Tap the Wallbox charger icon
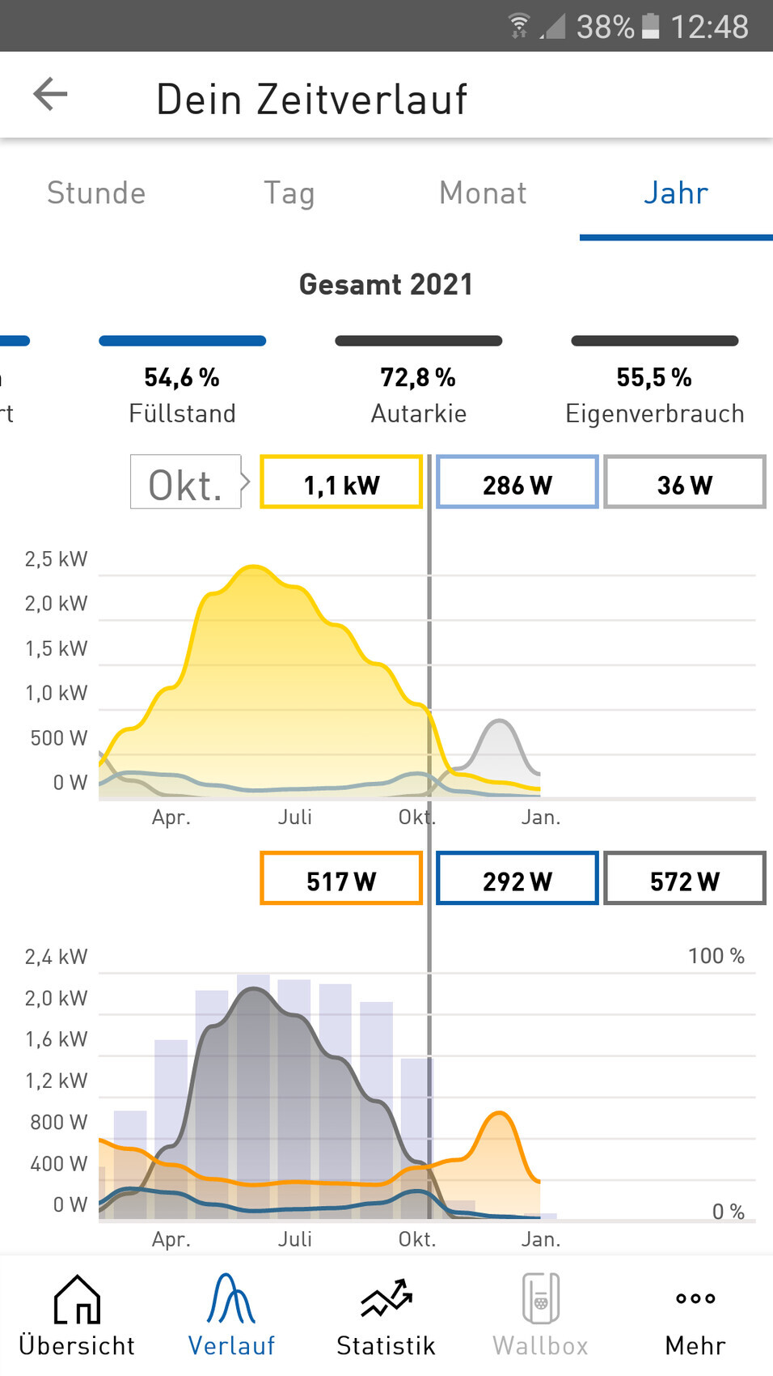Screen dimensions: 773x1376 (x=540, y=1298)
